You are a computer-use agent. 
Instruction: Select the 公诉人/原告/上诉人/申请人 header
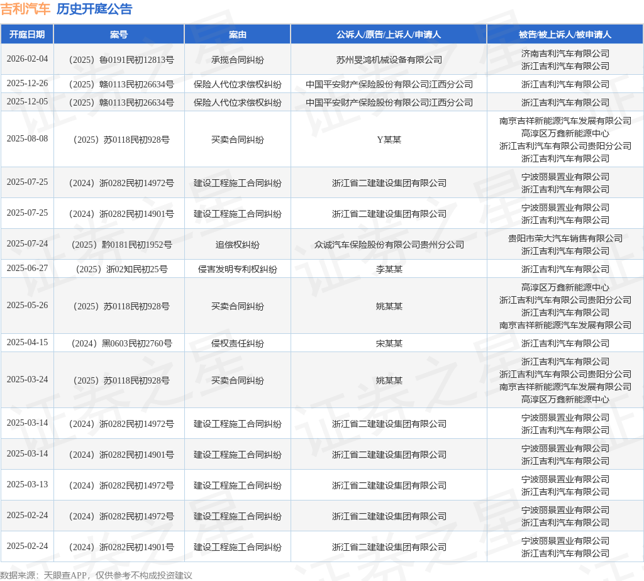click(x=389, y=35)
